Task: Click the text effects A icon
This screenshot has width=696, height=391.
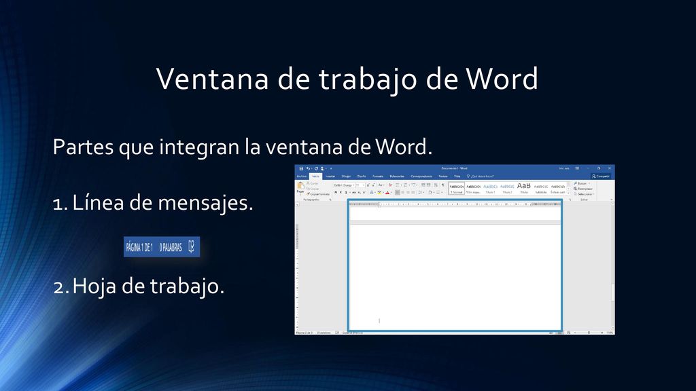Action: tap(372, 192)
